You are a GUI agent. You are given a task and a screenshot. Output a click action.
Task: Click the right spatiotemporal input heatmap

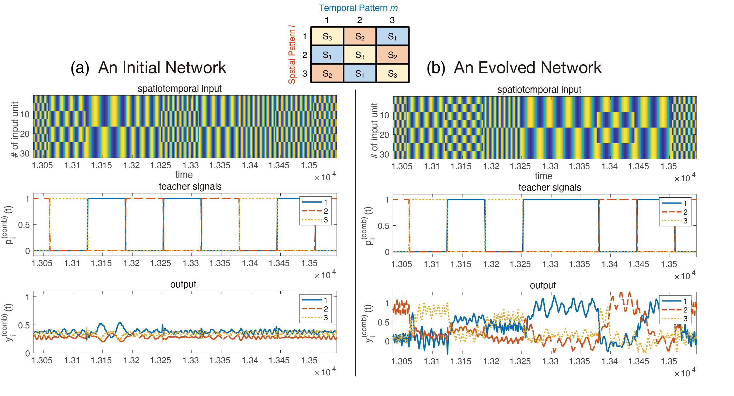[x=544, y=128]
